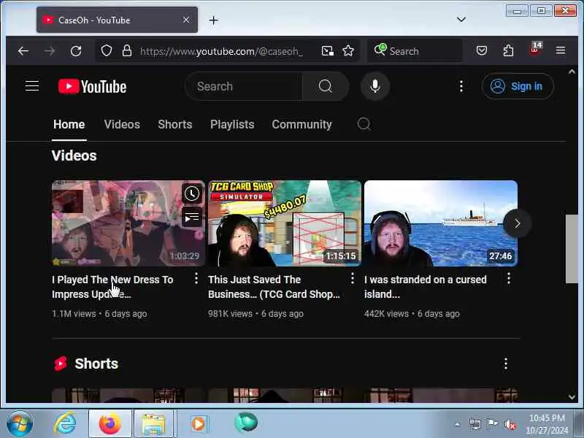
Task: Add Dress To Impress video to Watch later
Action: [192, 193]
